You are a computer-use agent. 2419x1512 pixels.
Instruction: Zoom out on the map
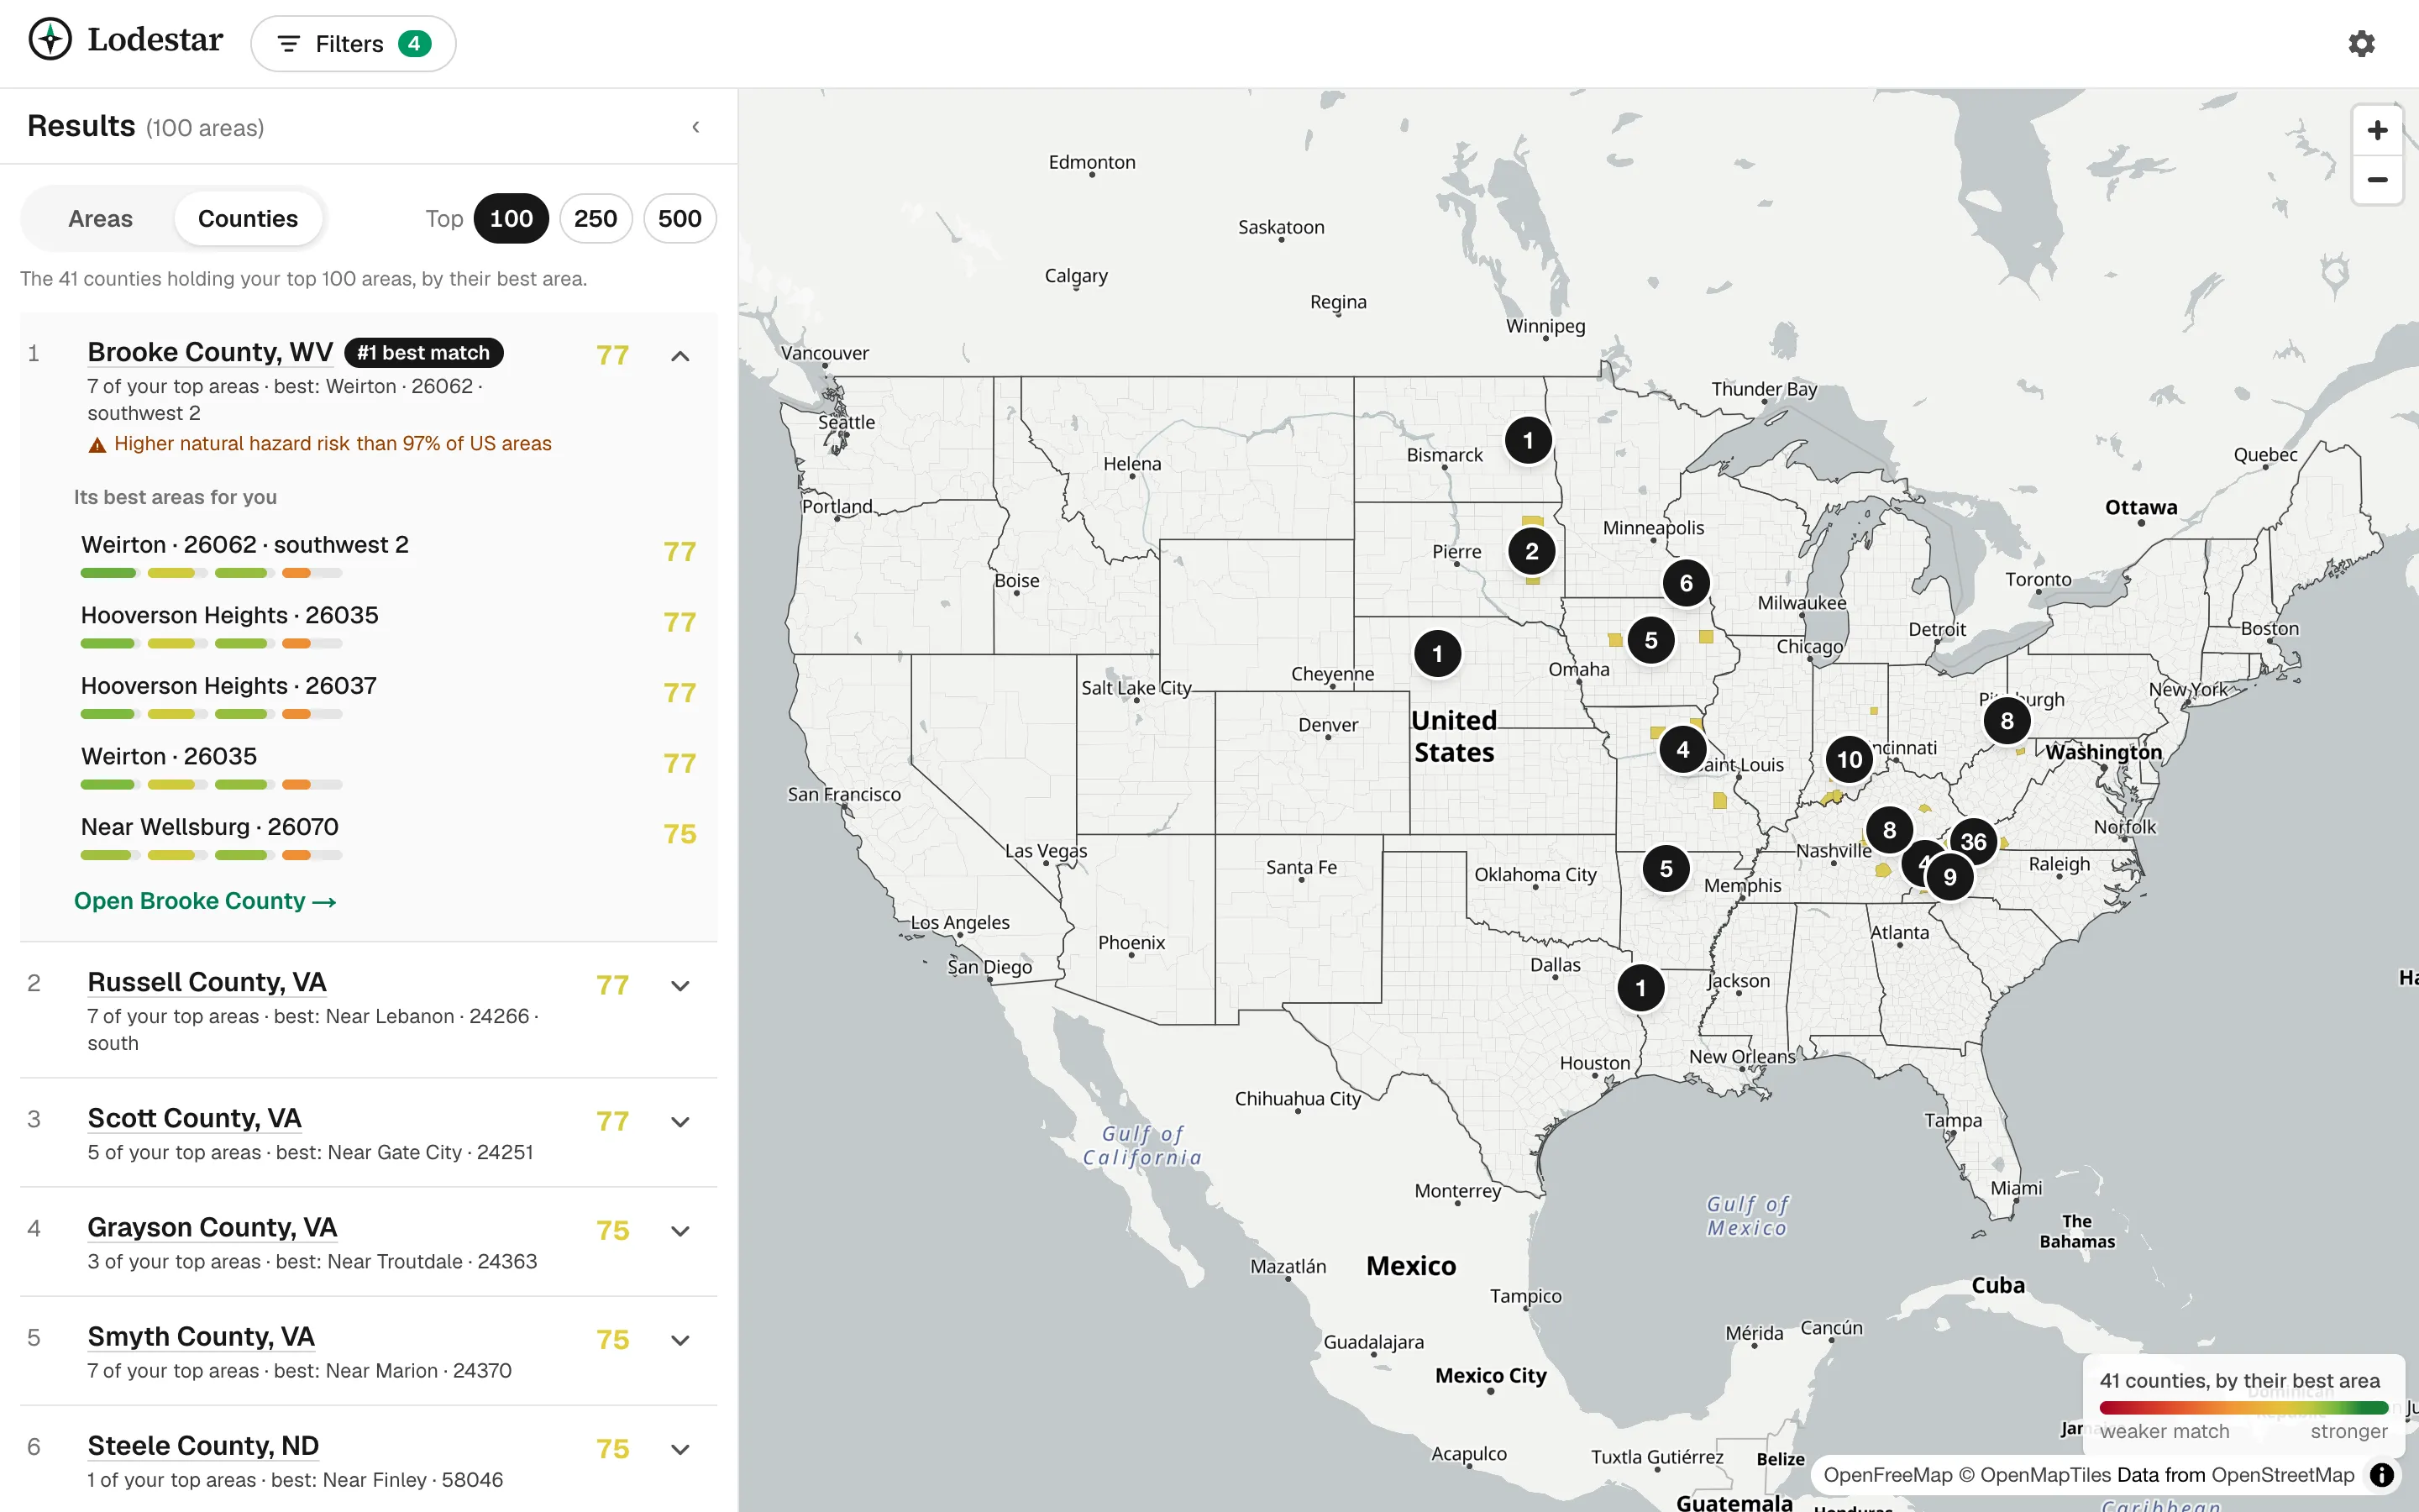2377,180
